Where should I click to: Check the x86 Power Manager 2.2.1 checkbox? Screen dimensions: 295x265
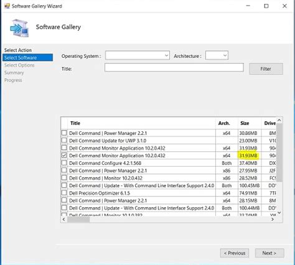pos(64,170)
